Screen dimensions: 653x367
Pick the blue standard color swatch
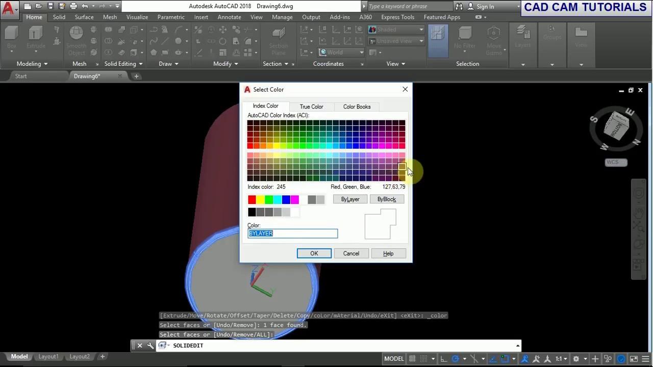pos(286,199)
